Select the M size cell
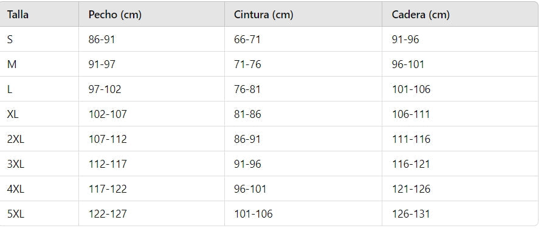The width and height of the screenshot is (541, 231). [x=12, y=64]
